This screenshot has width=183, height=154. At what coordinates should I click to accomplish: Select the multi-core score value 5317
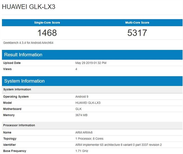coord(137,33)
